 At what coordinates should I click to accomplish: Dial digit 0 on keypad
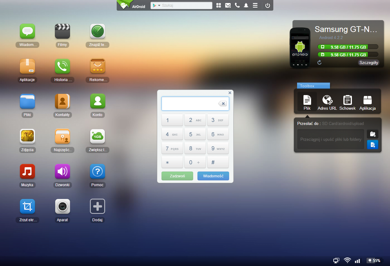pos(195,162)
